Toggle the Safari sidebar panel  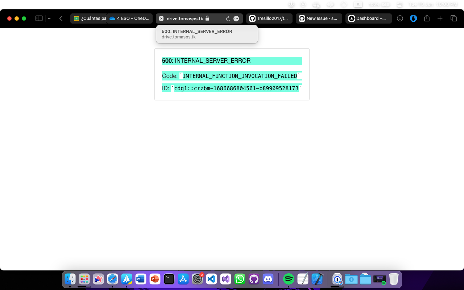[x=38, y=18]
